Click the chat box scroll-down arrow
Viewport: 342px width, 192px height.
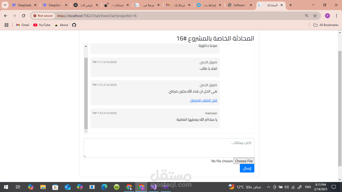click(x=86, y=131)
